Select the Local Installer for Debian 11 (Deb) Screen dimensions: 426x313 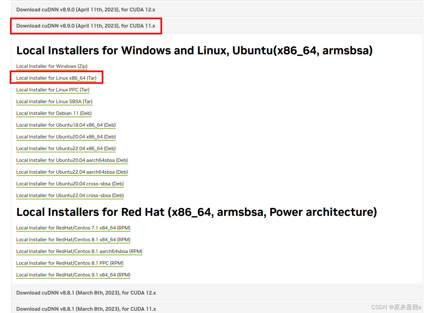click(x=54, y=113)
